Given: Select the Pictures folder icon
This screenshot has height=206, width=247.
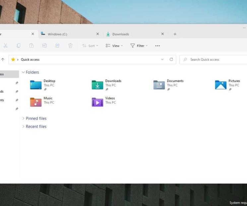Looking at the screenshot, I should pos(220,85).
